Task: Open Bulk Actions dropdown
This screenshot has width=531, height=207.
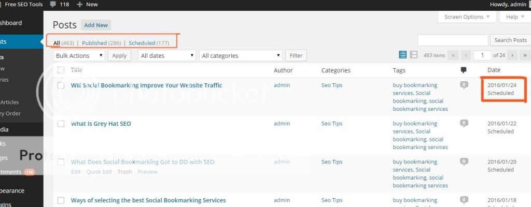Action: click(x=79, y=55)
